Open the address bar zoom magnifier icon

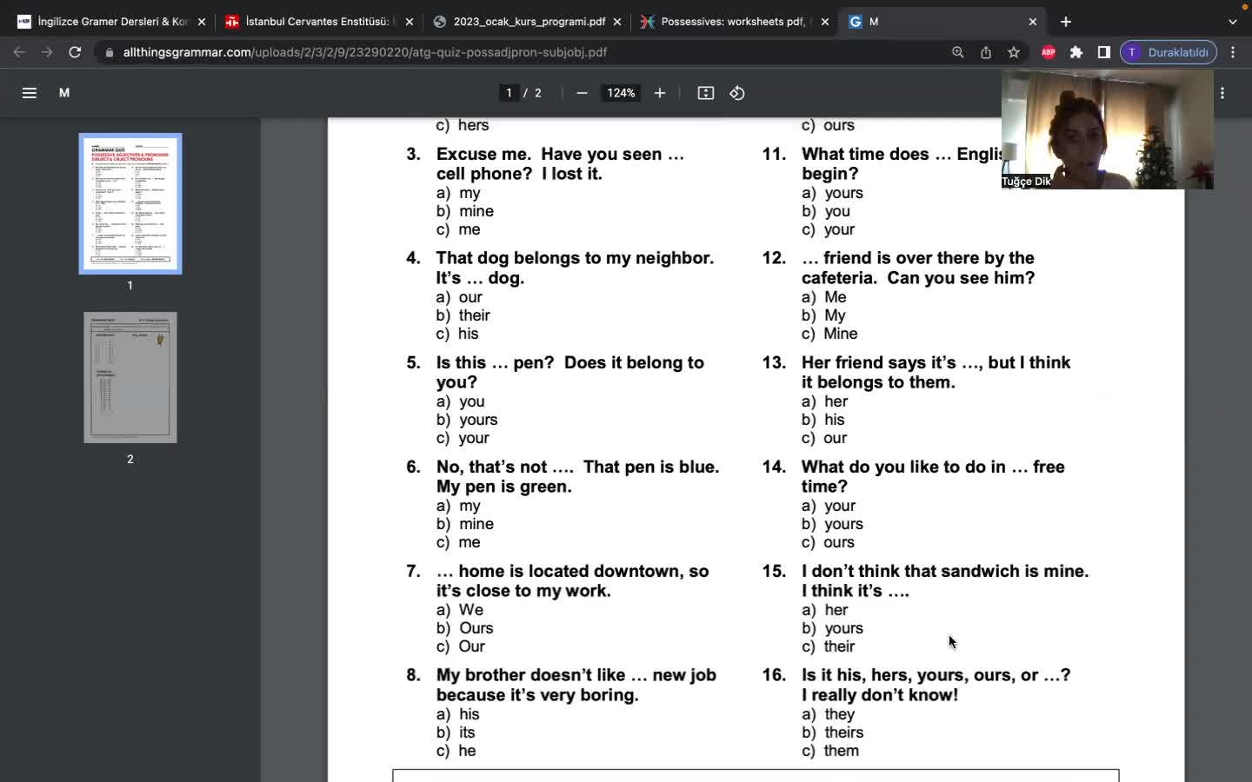tap(957, 52)
